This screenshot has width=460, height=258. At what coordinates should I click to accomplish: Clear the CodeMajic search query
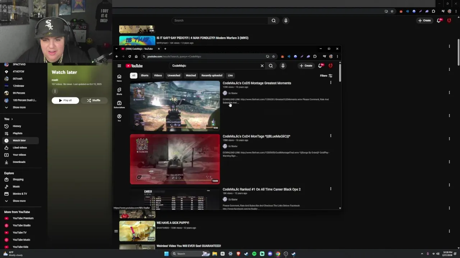262,66
